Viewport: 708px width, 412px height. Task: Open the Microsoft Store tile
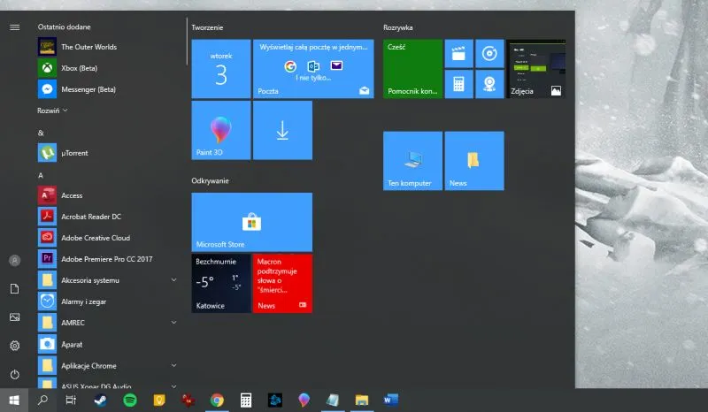[251, 221]
